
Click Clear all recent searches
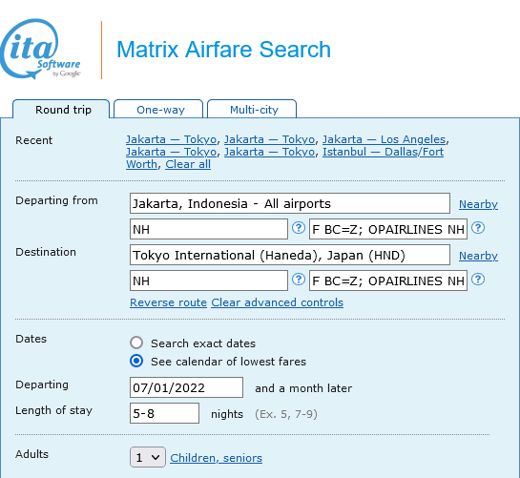pos(188,164)
